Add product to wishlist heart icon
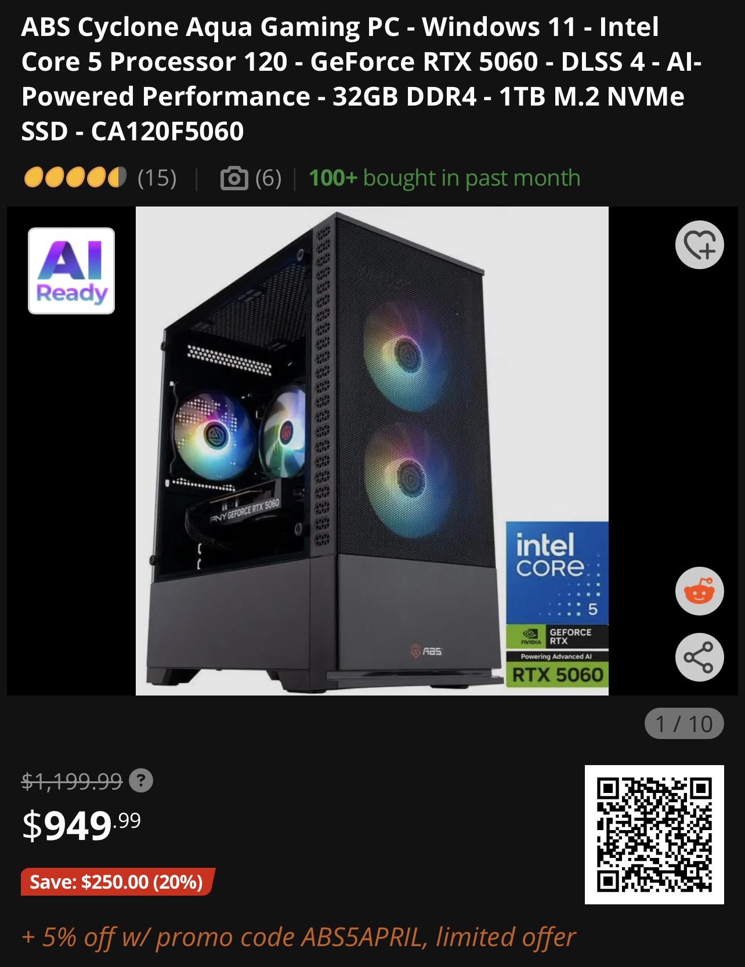Screen dimensions: 745x967 699,245
